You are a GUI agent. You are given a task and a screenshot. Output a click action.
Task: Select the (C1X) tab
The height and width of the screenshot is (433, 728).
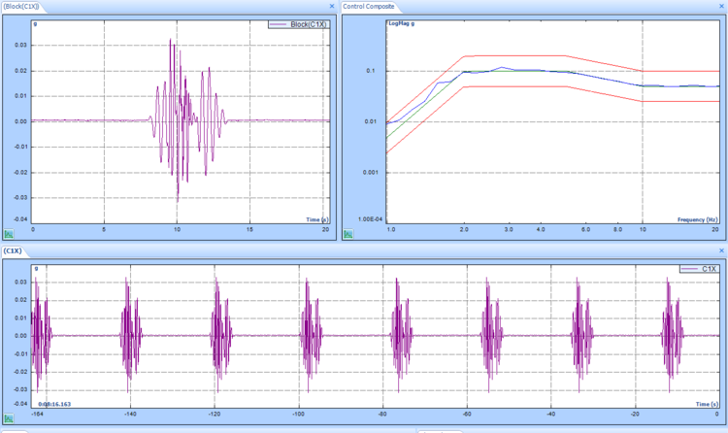pyautogui.click(x=14, y=250)
